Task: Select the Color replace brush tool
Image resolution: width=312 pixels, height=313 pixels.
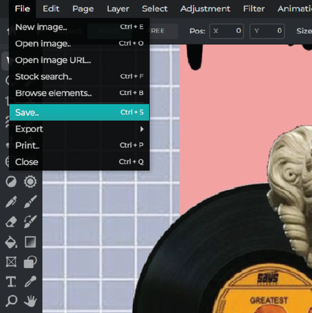Action: point(31,222)
